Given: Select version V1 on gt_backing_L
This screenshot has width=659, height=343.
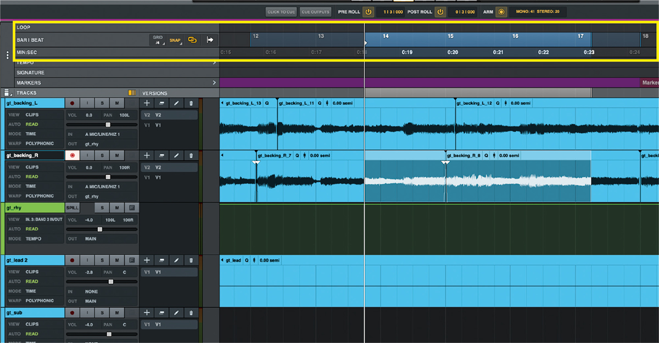Looking at the screenshot, I should [x=169, y=125].
